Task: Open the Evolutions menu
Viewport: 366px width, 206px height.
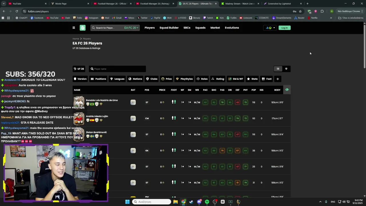Action: pos(232,28)
